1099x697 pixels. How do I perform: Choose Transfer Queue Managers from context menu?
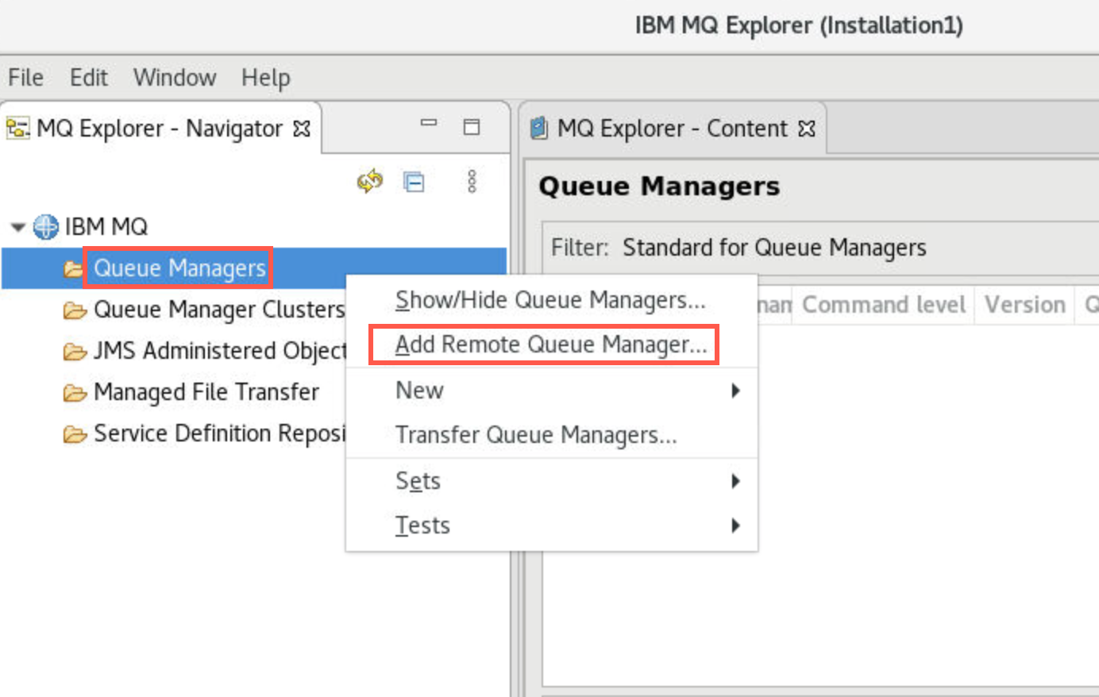pyautogui.click(x=536, y=435)
